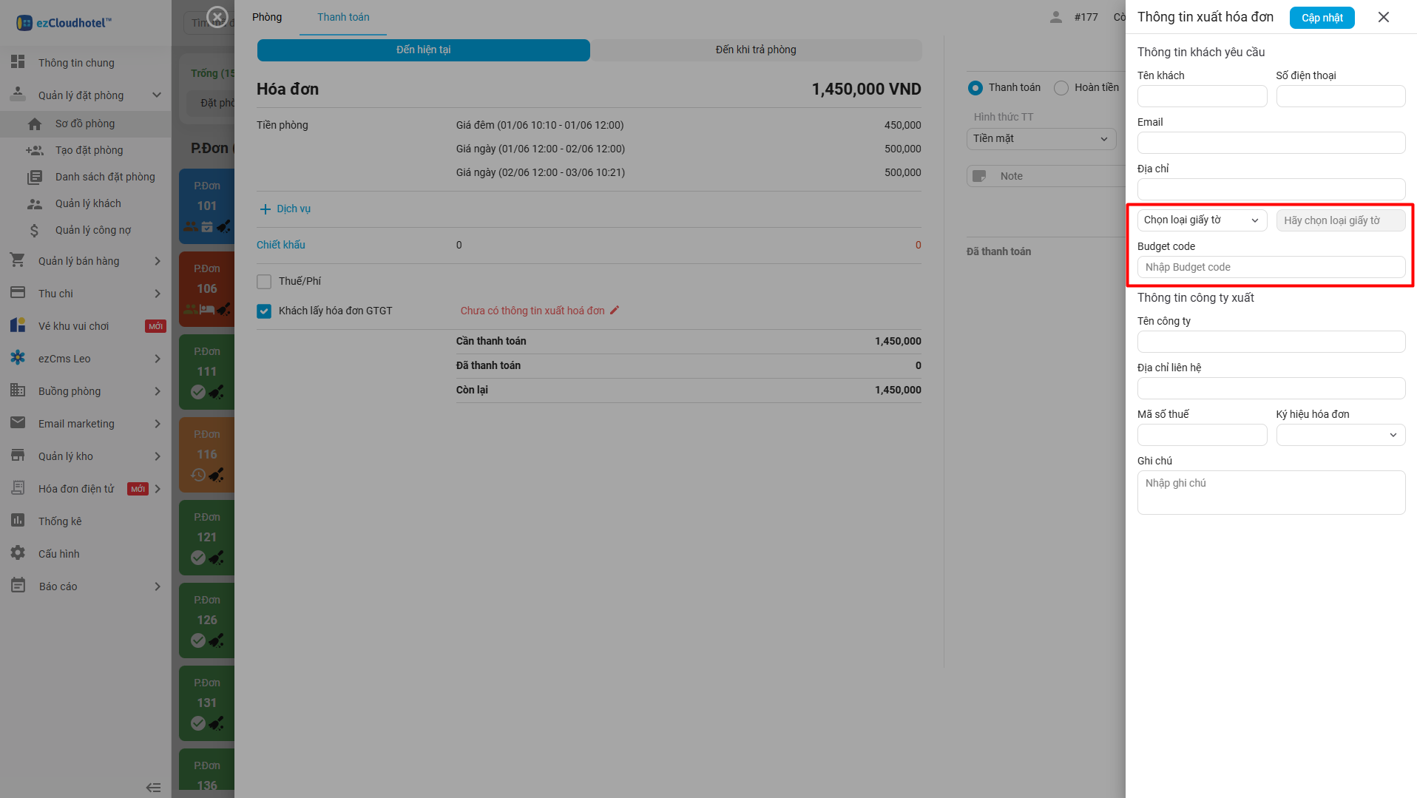Select the Hoàn tiền radio option
The width and height of the screenshot is (1417, 798).
1061,88
